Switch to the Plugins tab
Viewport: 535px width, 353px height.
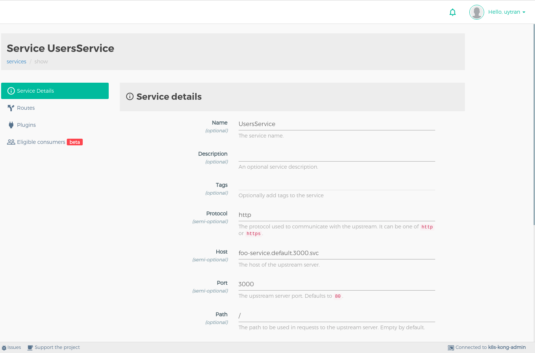coord(26,125)
